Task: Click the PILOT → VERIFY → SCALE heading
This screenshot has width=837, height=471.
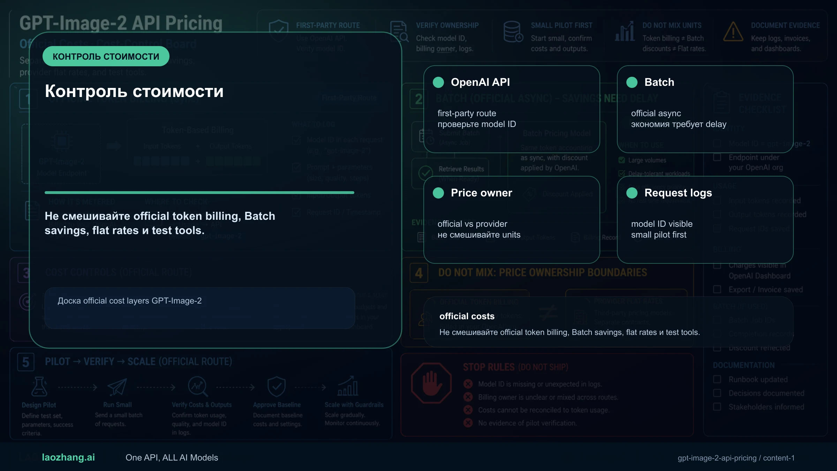Action: (x=138, y=361)
